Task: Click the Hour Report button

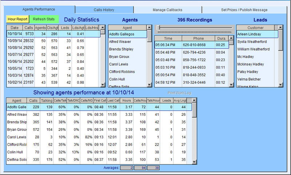Action: click(x=17, y=19)
